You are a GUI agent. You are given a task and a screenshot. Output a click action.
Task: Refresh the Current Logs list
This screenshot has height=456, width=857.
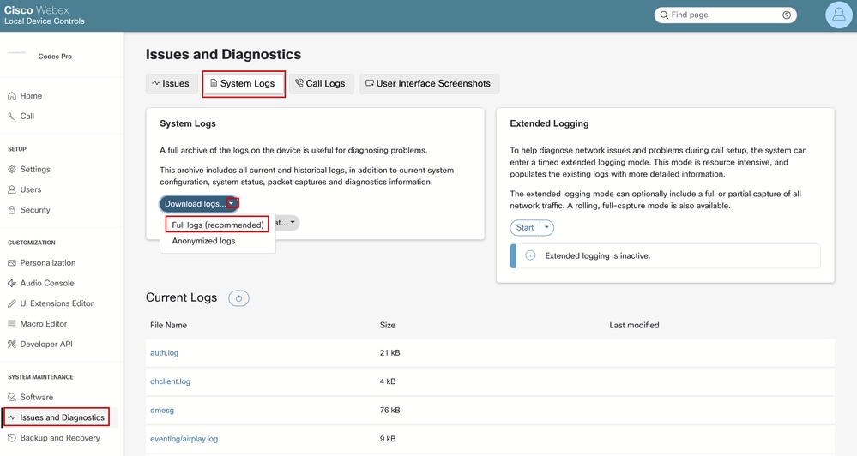pos(238,298)
